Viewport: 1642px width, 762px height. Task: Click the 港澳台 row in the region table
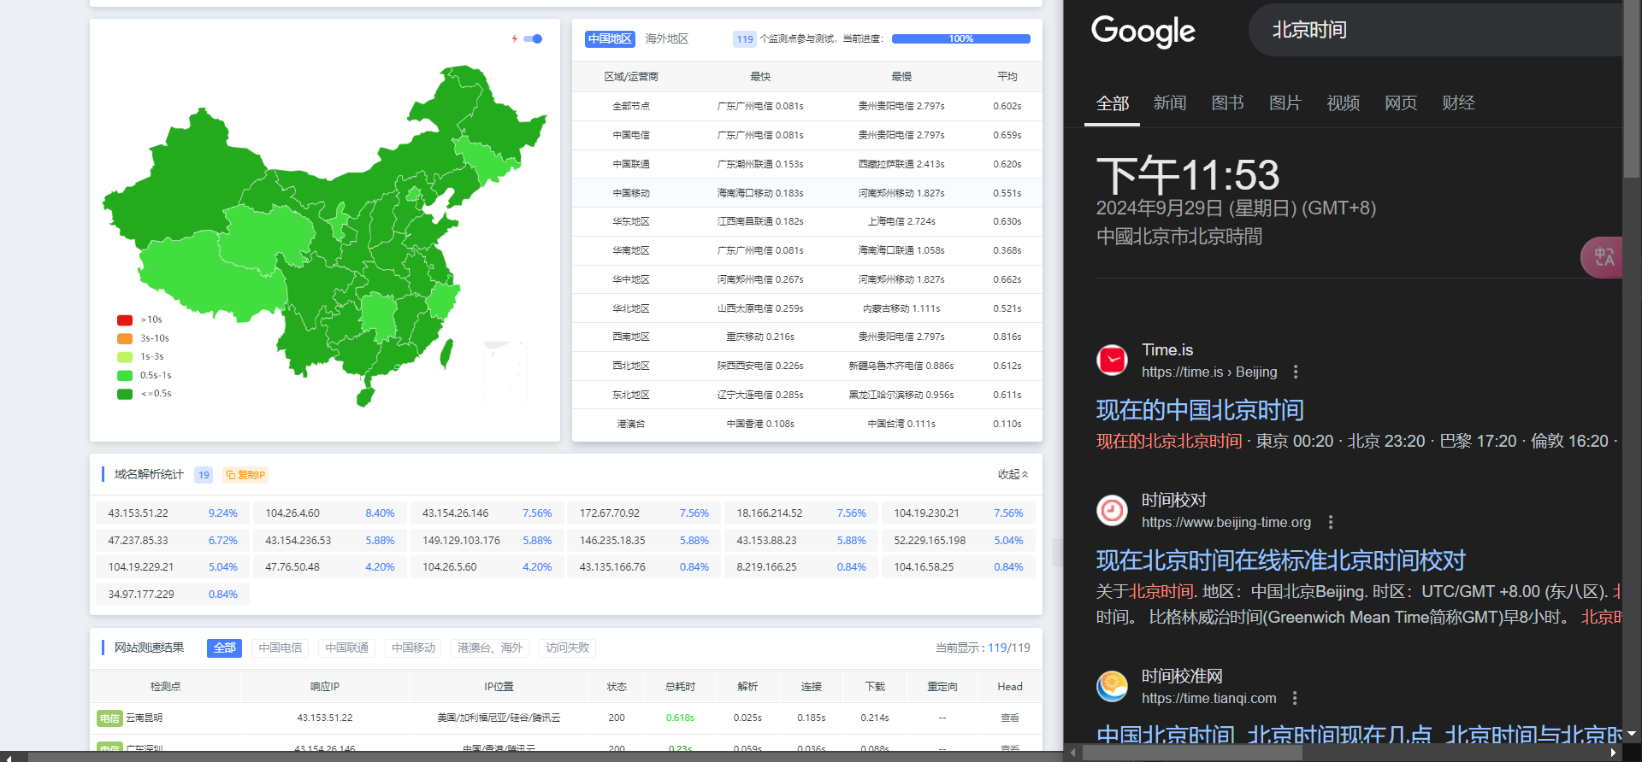coord(806,424)
